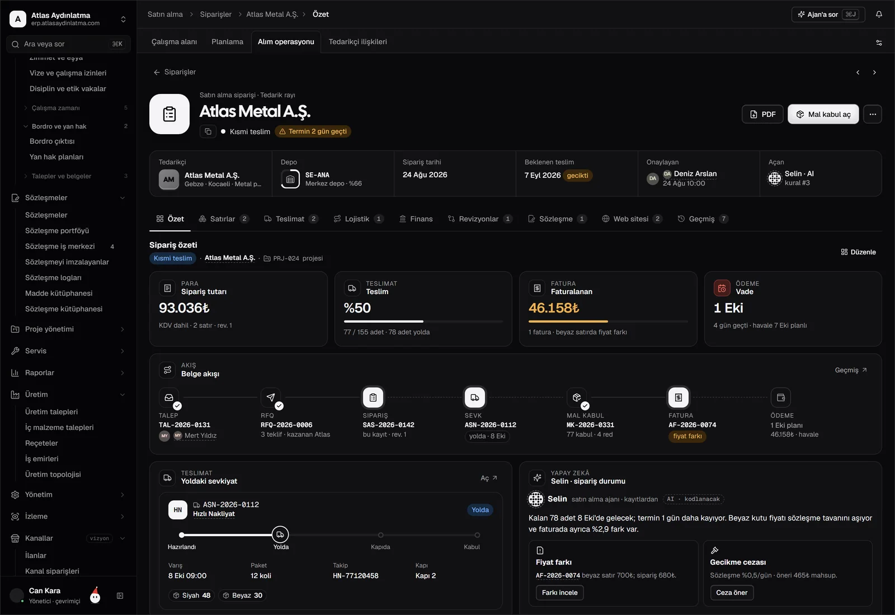Open the three-dots more actions menu
The image size is (895, 615).
pos(873,114)
